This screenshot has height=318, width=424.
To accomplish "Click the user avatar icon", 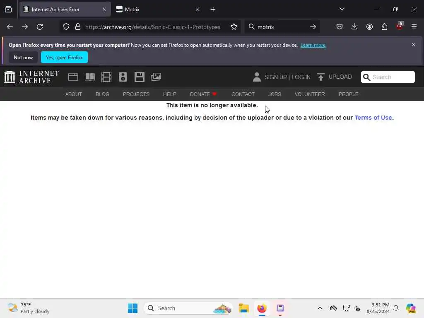I will [x=257, y=77].
